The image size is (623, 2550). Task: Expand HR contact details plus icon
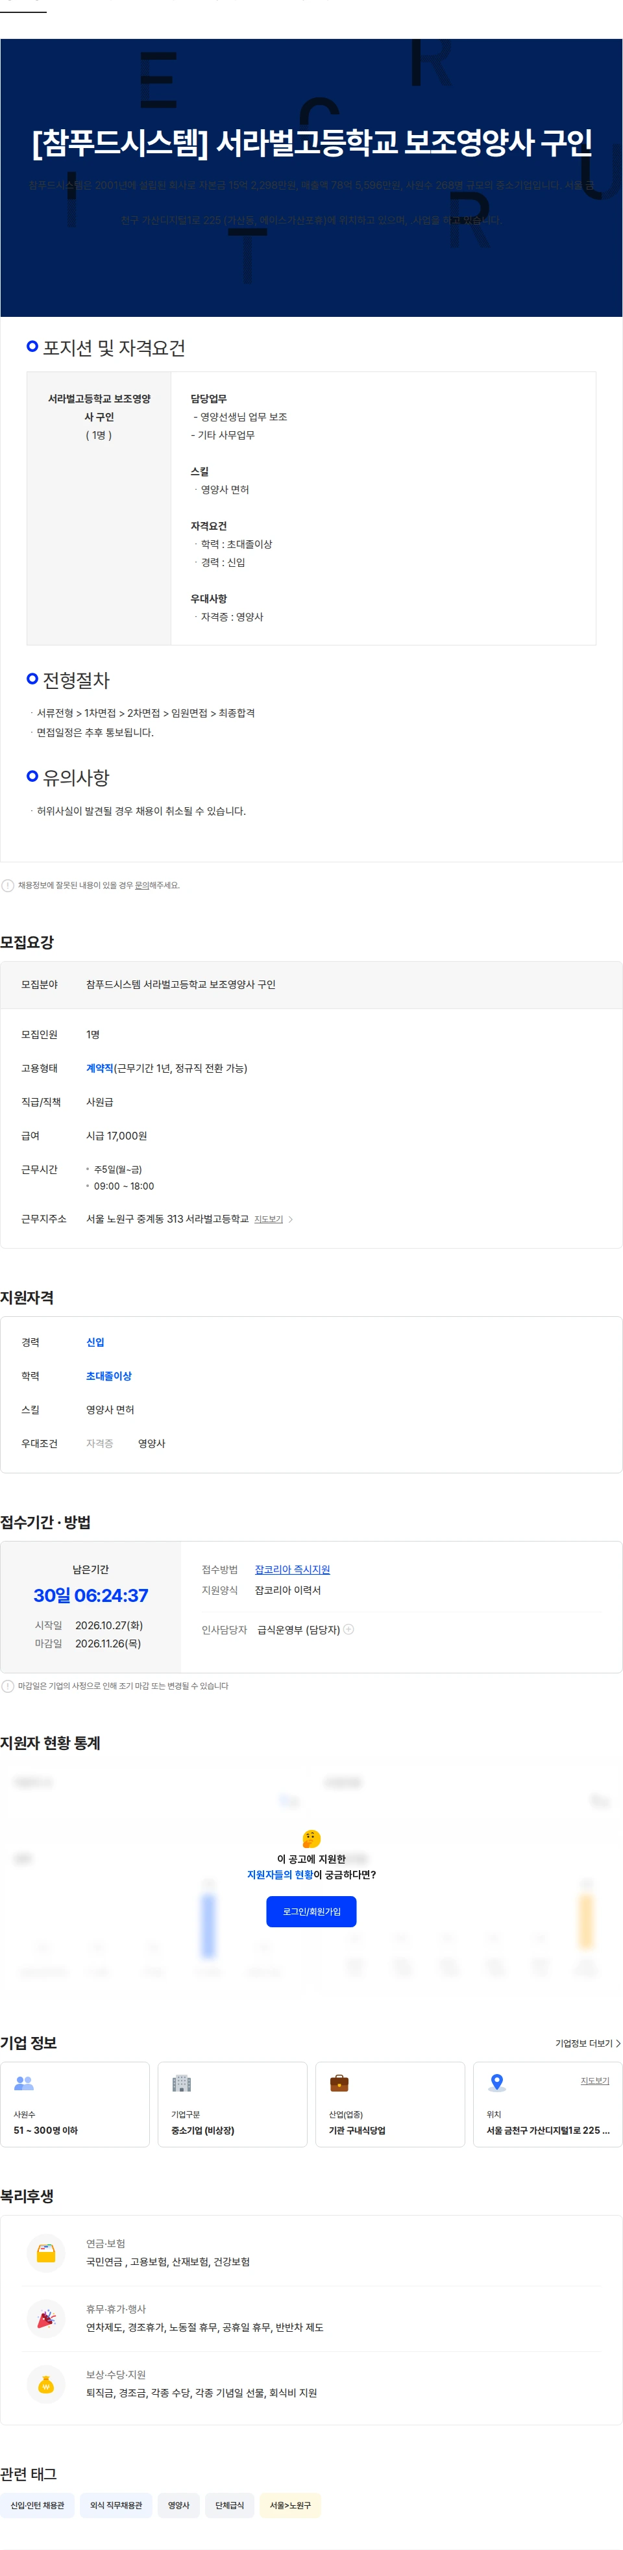(348, 1629)
